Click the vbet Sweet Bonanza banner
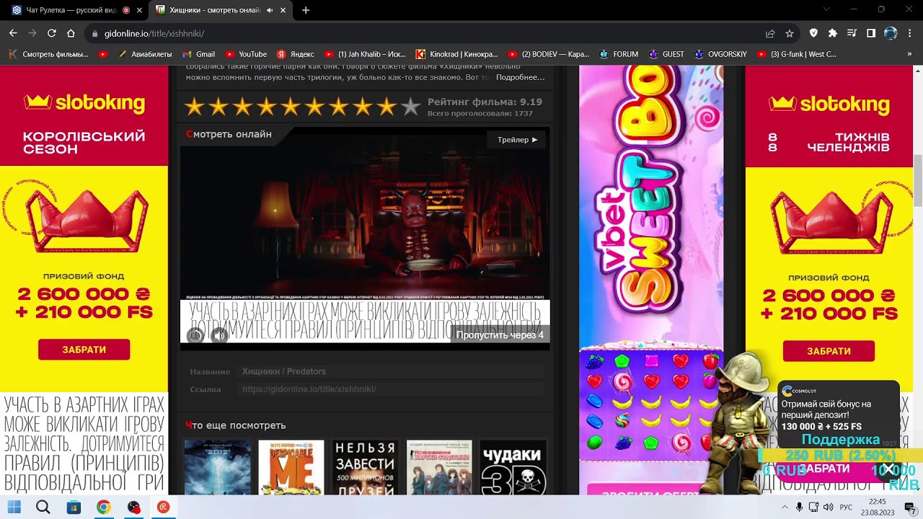Viewport: 923px width, 519px height. click(x=651, y=280)
